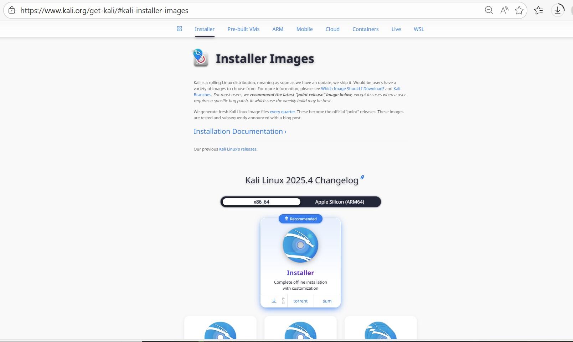This screenshot has height=342, width=573.
Task: Click the site permissions icon in the address bar
Action: click(x=11, y=10)
